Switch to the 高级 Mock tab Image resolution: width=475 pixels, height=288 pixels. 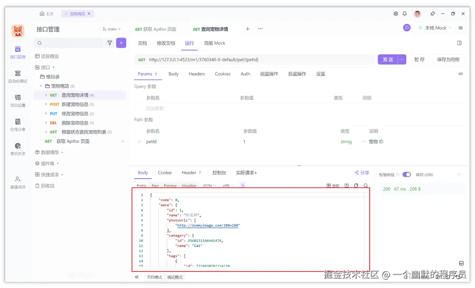[x=214, y=43]
